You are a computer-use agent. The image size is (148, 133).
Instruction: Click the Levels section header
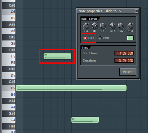click(x=93, y=19)
